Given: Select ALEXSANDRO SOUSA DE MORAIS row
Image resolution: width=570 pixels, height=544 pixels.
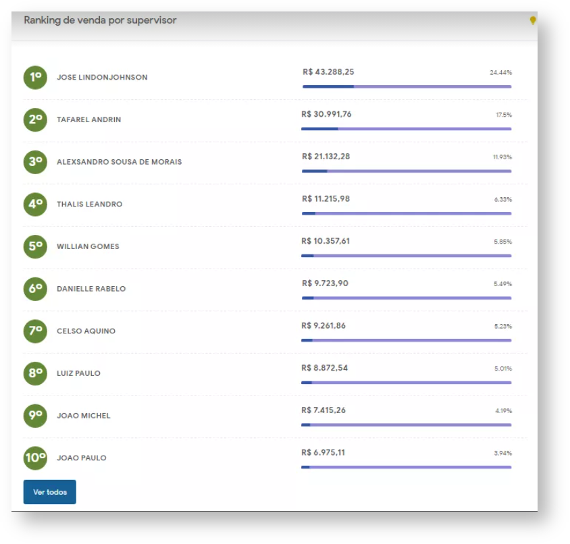Looking at the screenshot, I should click(119, 162).
